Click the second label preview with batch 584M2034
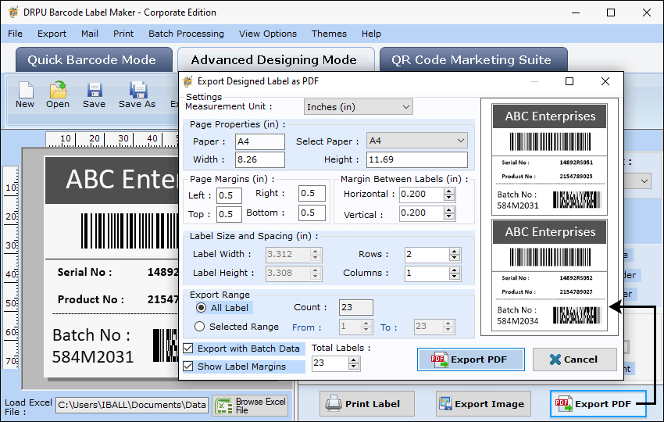The width and height of the screenshot is (664, 422). coord(550,275)
